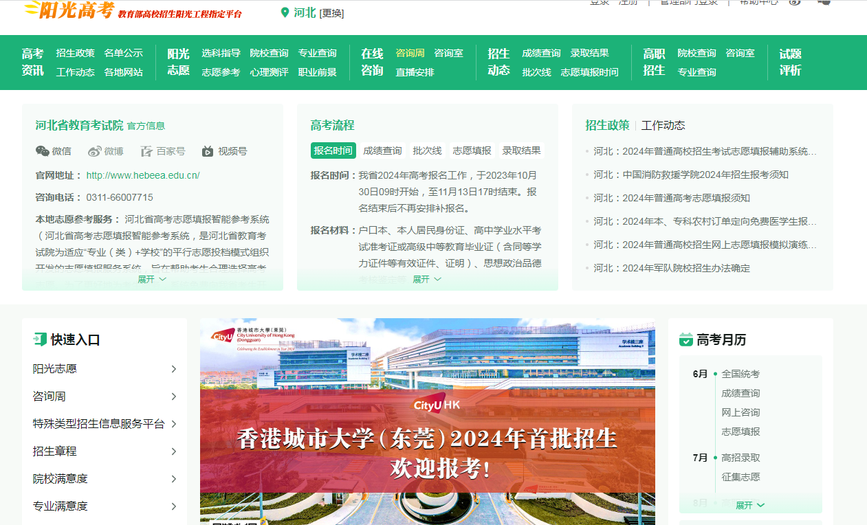
Task: Select the 成绩查询 tab in 高考流程
Action: [x=382, y=150]
